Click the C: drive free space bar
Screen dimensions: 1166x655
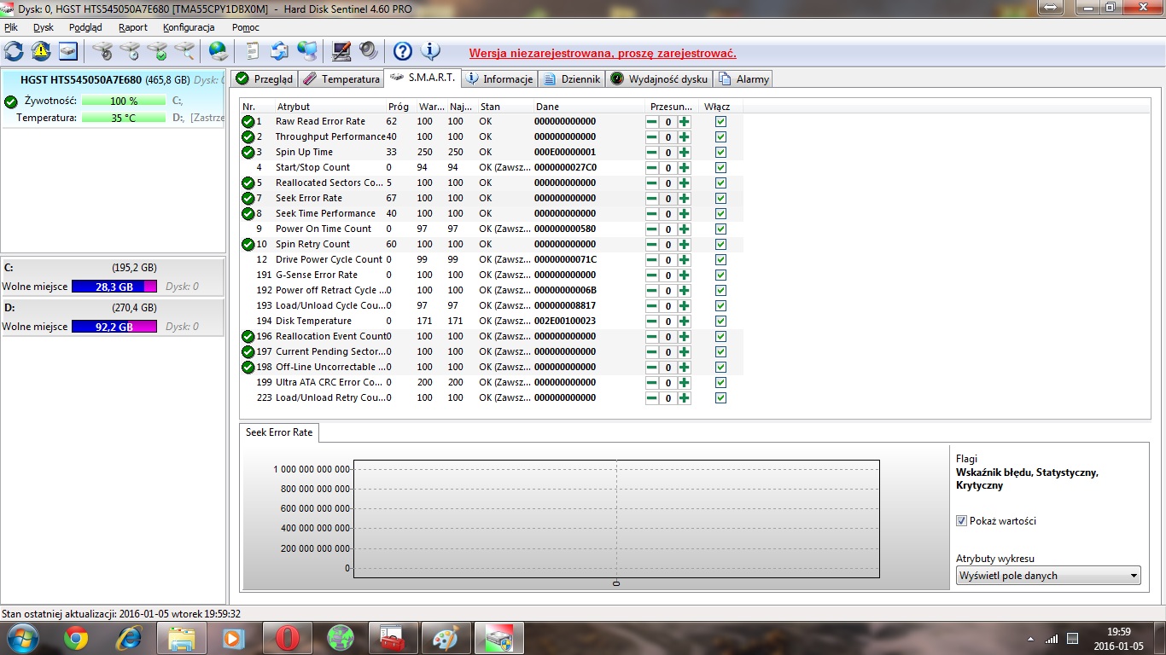tap(114, 287)
